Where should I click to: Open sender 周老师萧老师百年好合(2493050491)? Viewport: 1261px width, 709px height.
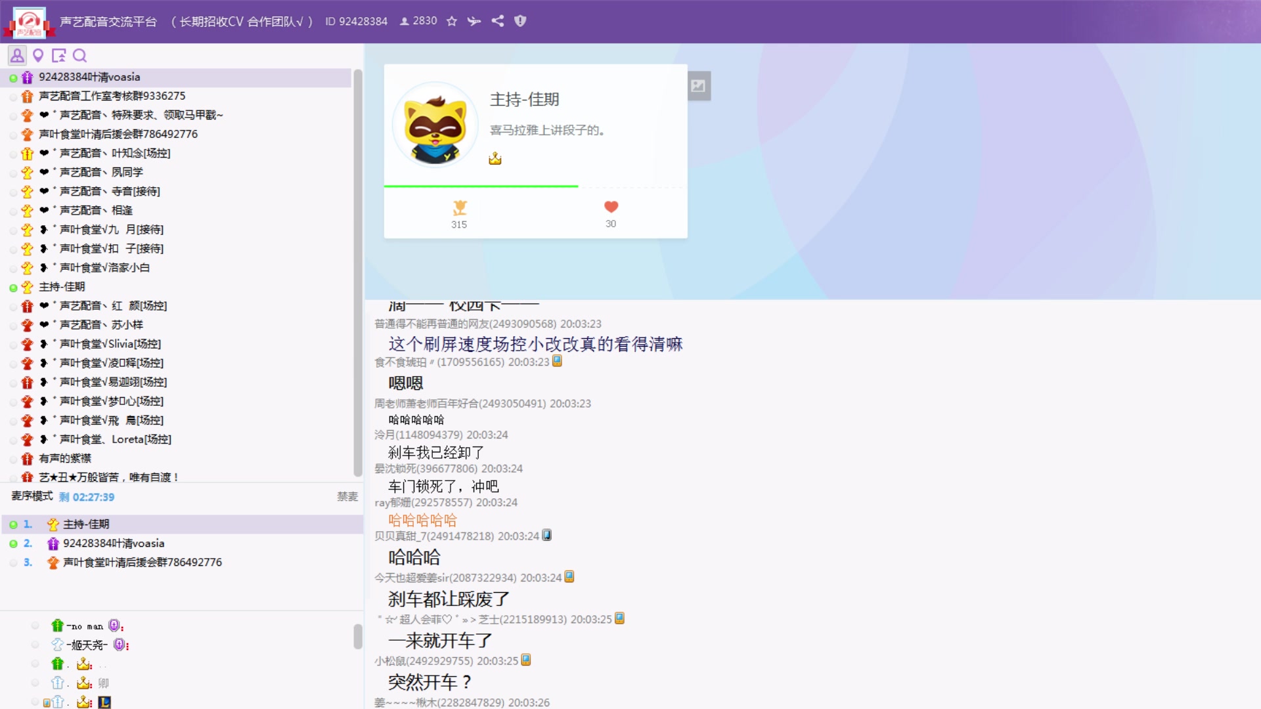460,403
